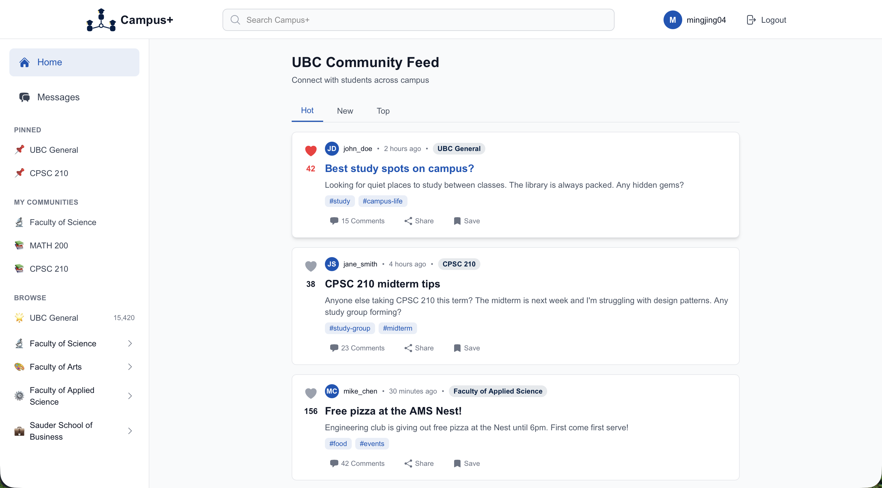
Task: Switch to the New tab
Action: click(x=345, y=111)
